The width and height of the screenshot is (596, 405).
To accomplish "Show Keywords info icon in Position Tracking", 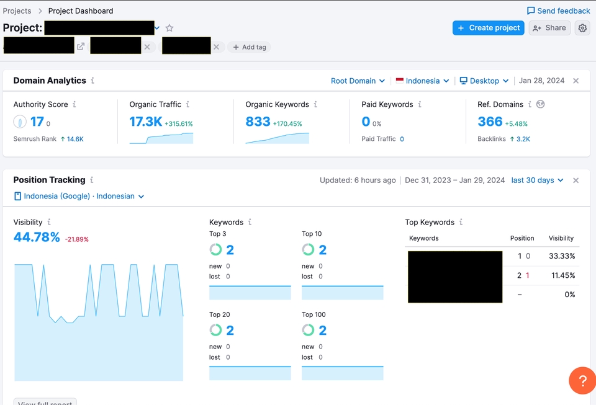I will [250, 222].
